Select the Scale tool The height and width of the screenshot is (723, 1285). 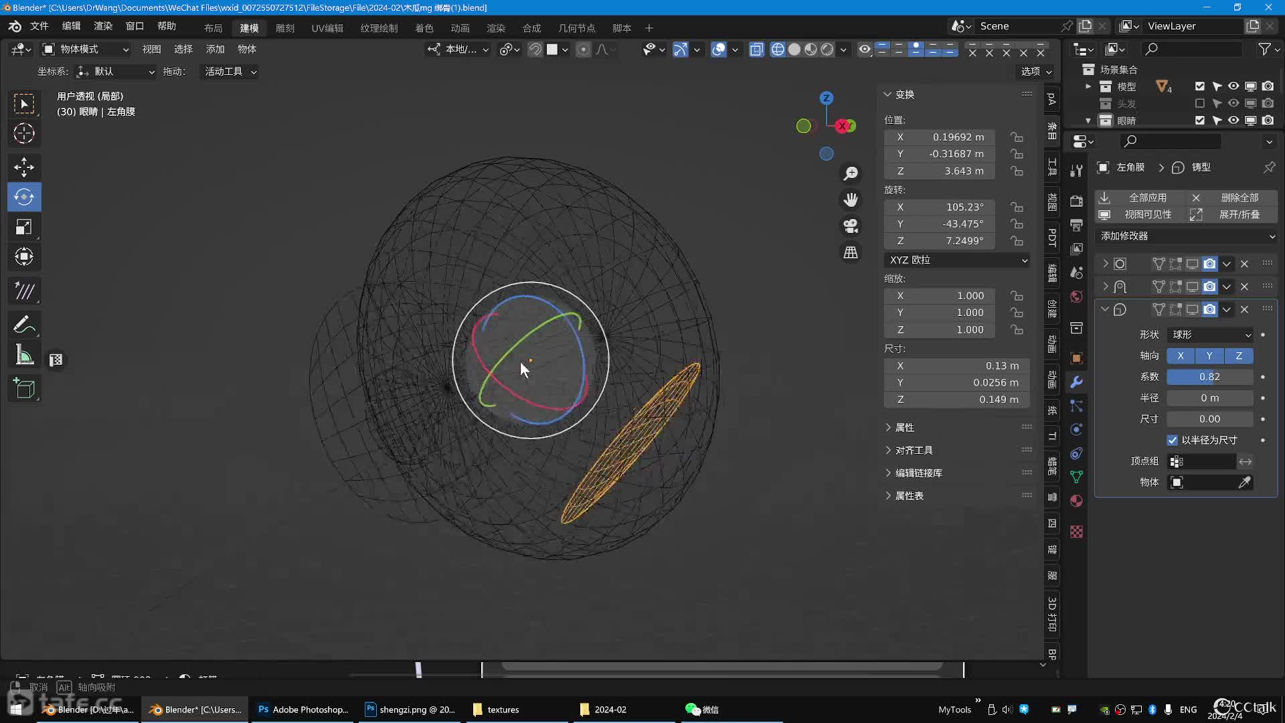point(24,227)
